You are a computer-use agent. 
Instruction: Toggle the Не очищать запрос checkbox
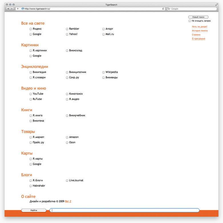(190, 21)
